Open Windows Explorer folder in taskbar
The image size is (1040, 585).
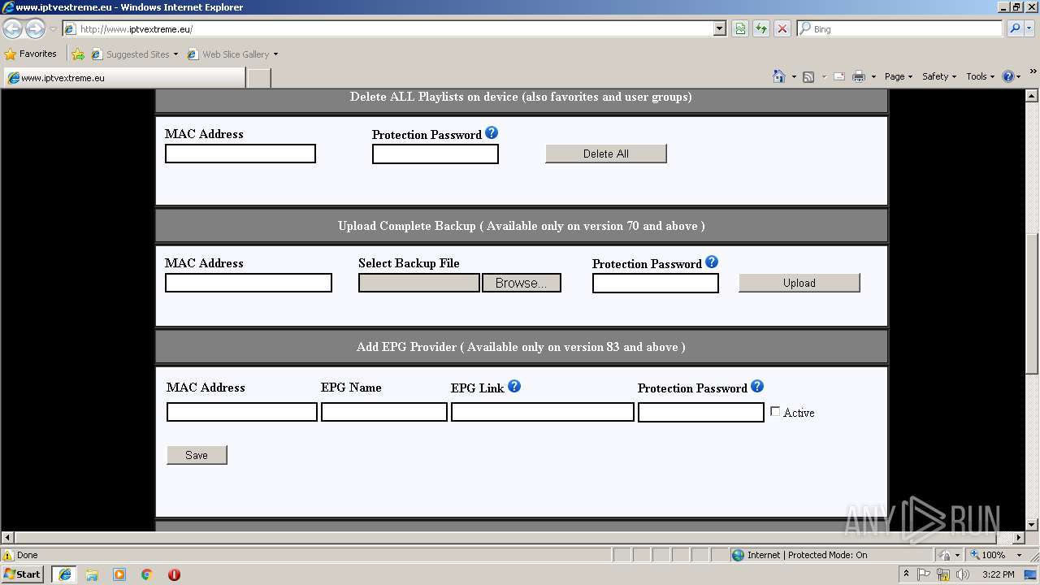pos(92,574)
